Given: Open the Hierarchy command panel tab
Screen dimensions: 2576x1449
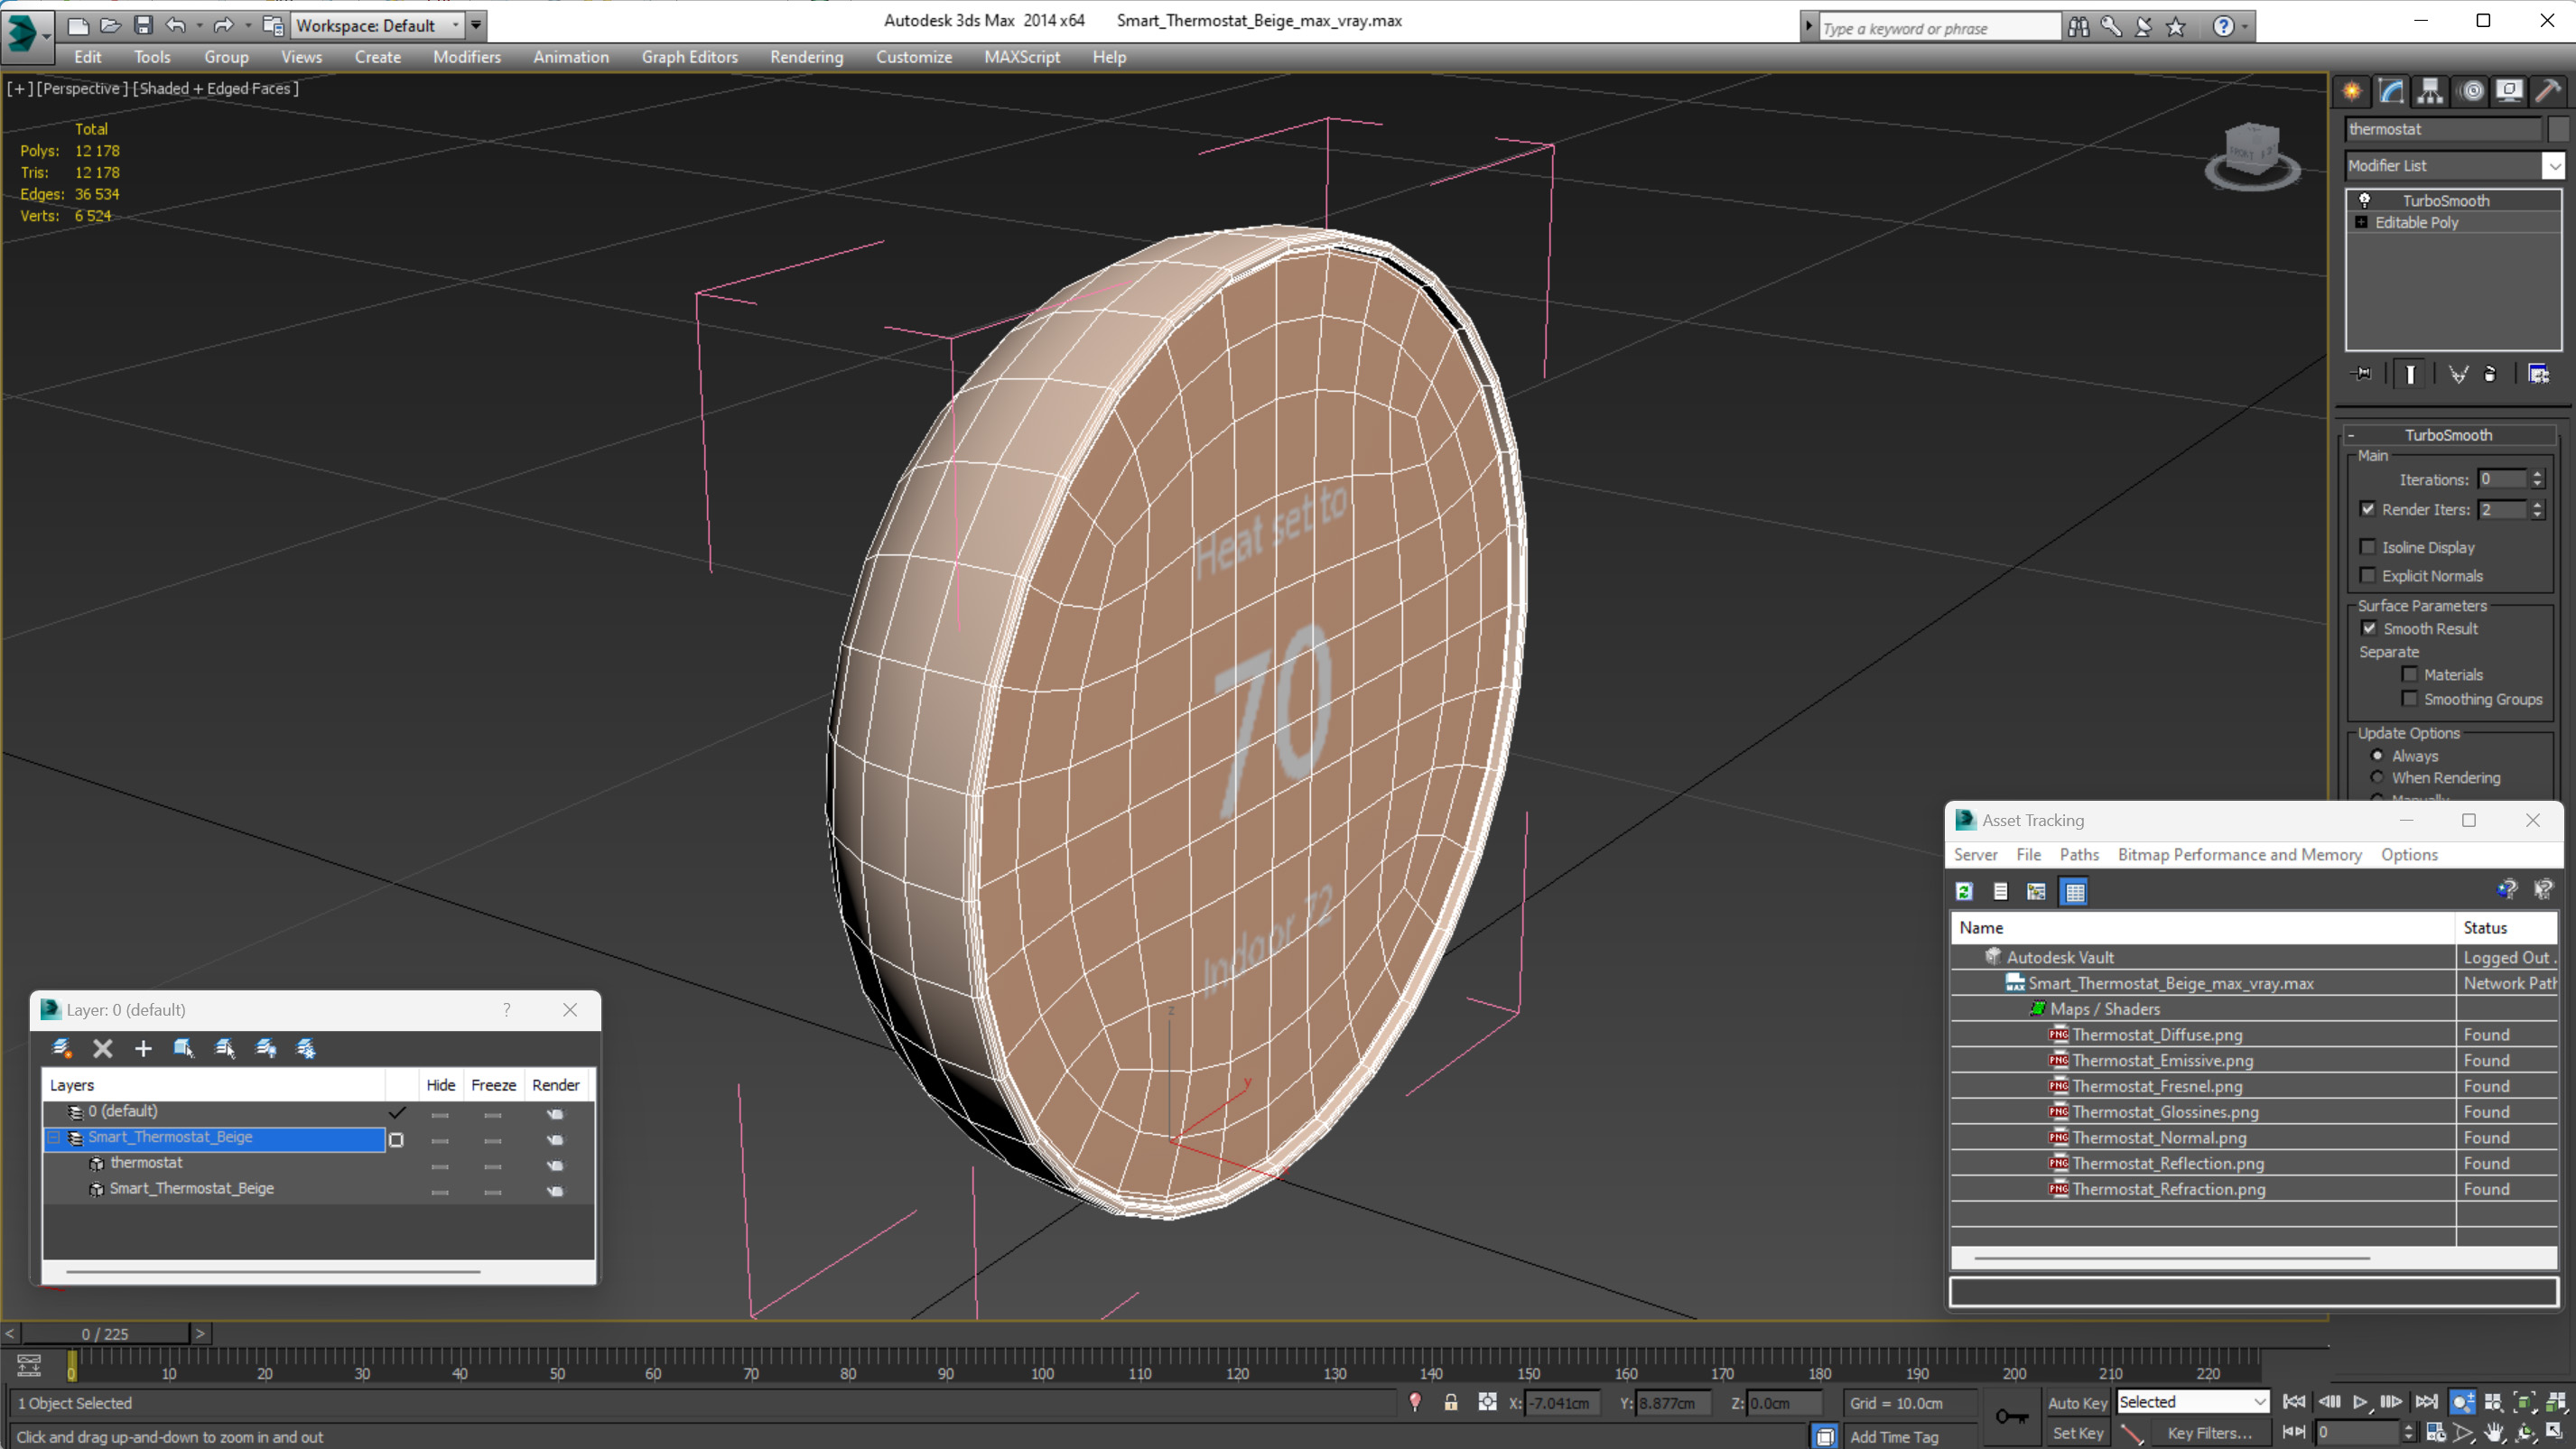Looking at the screenshot, I should pos(2430,91).
